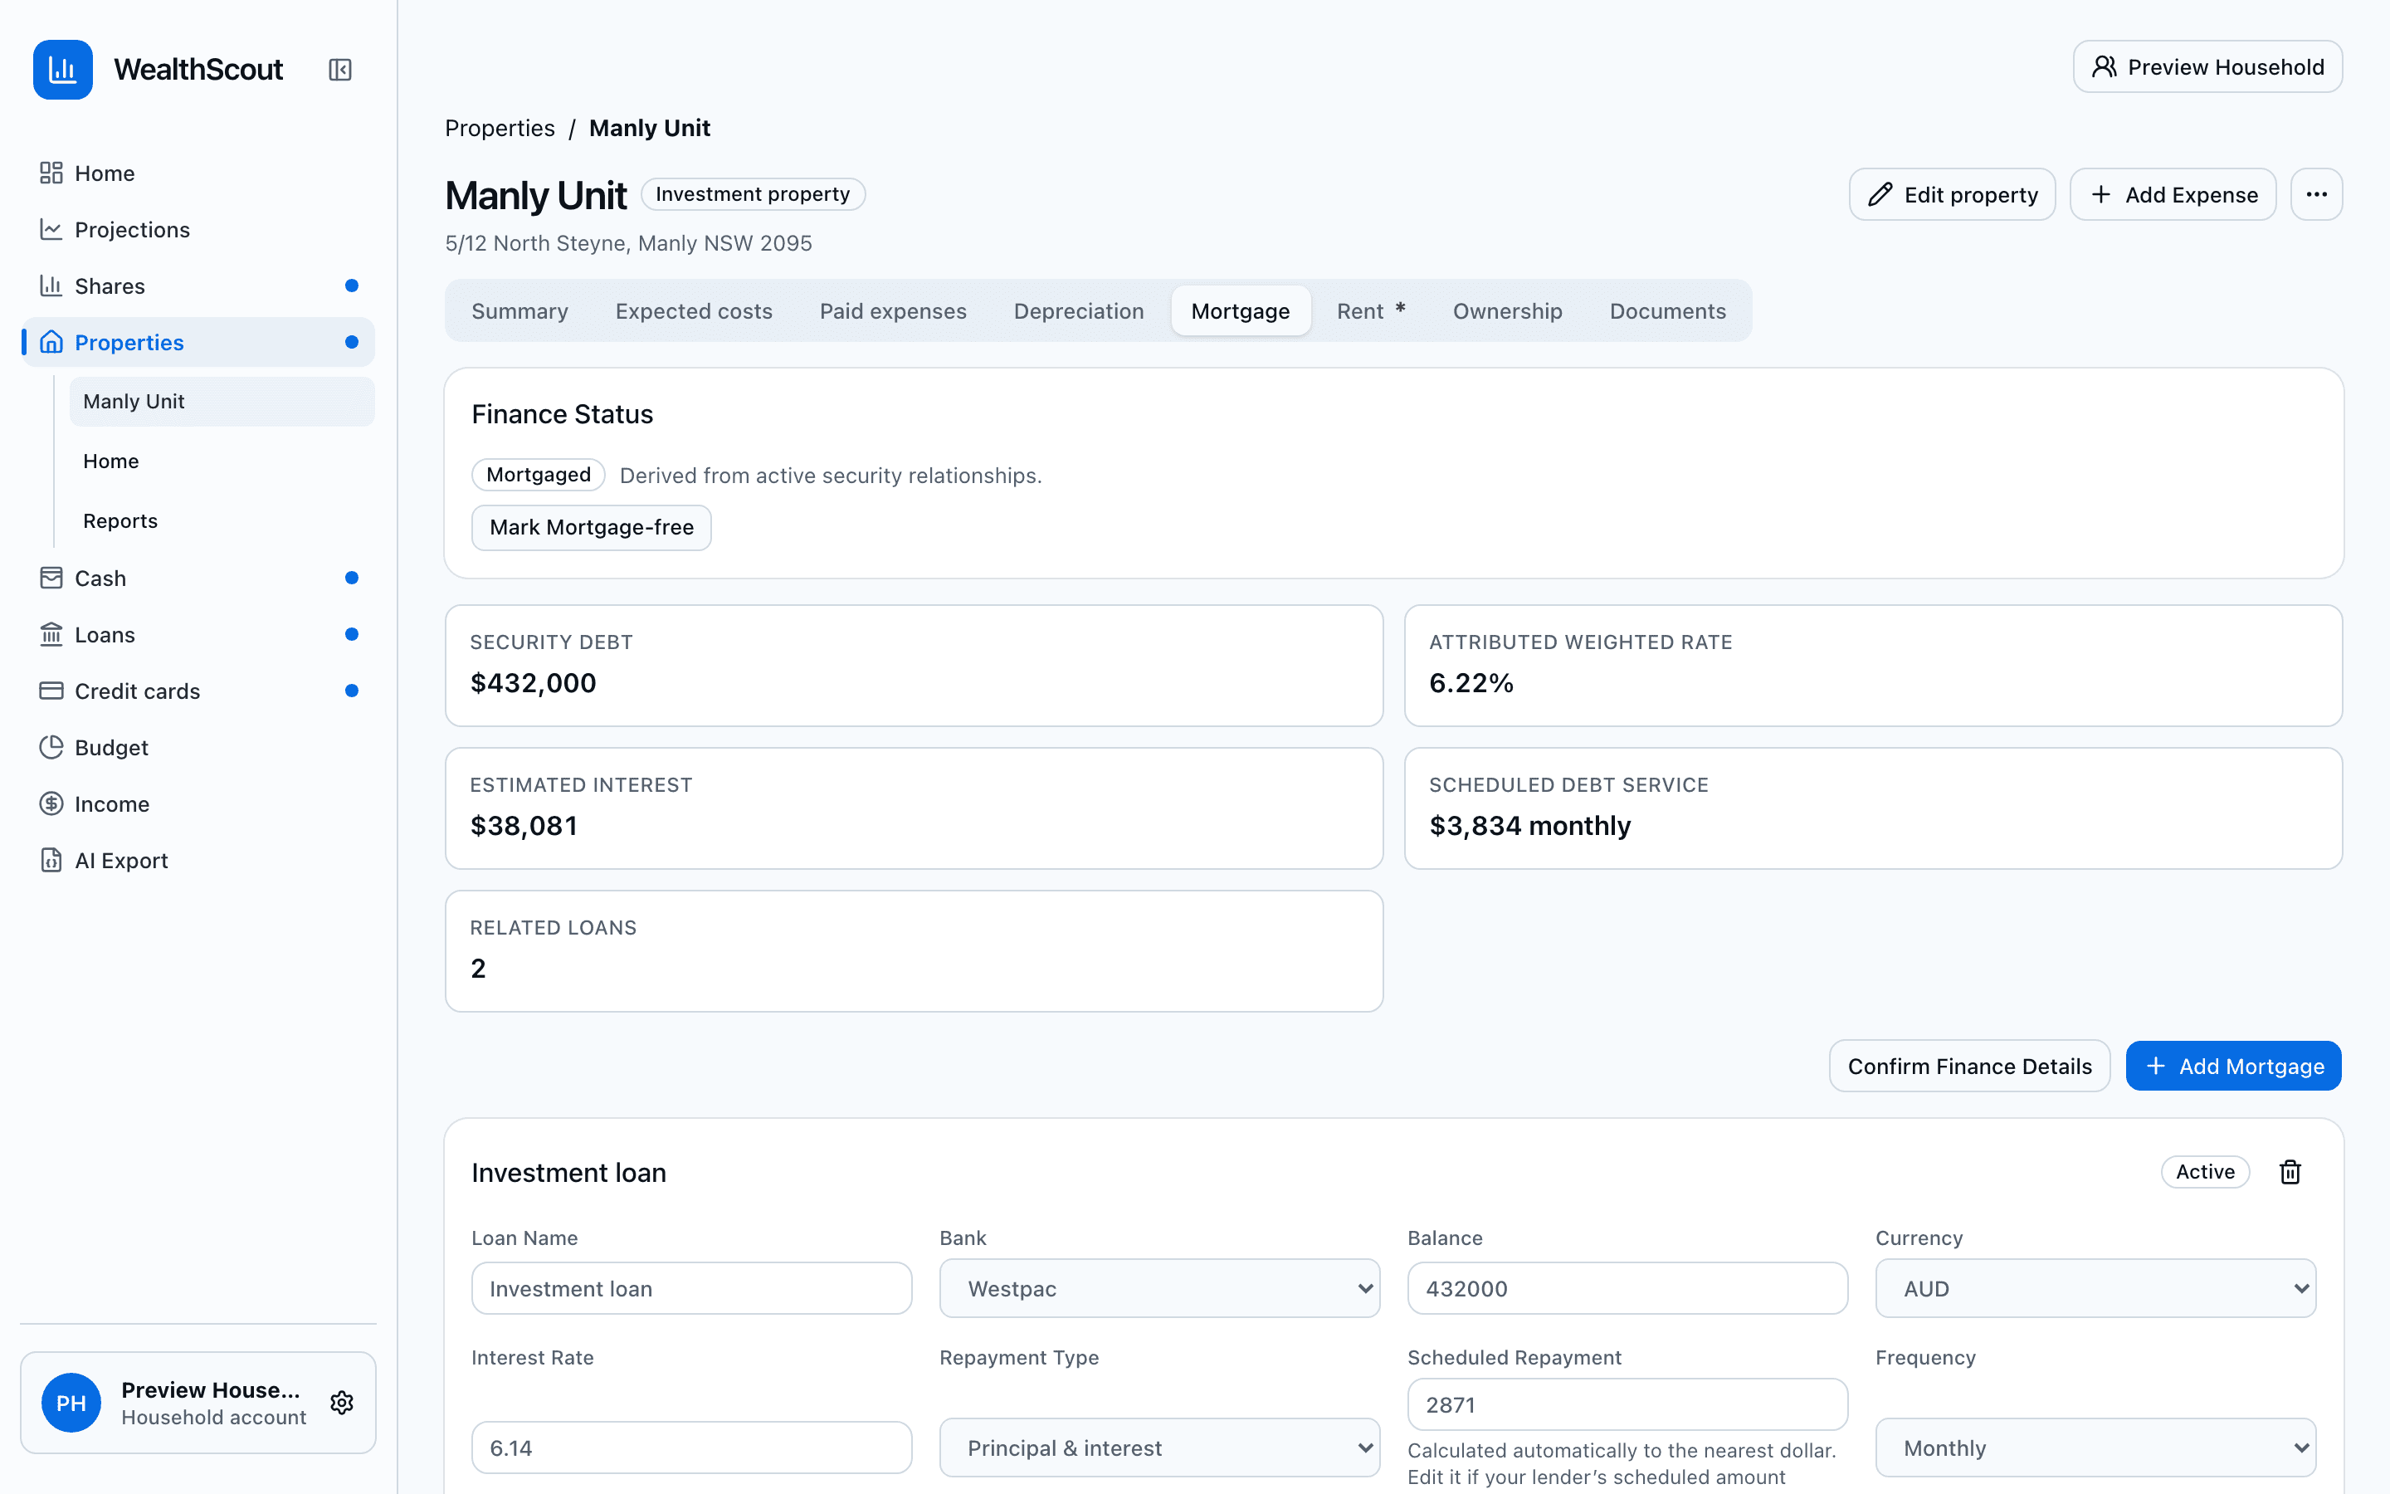Click the Mark Mortgage-free button

(592, 528)
